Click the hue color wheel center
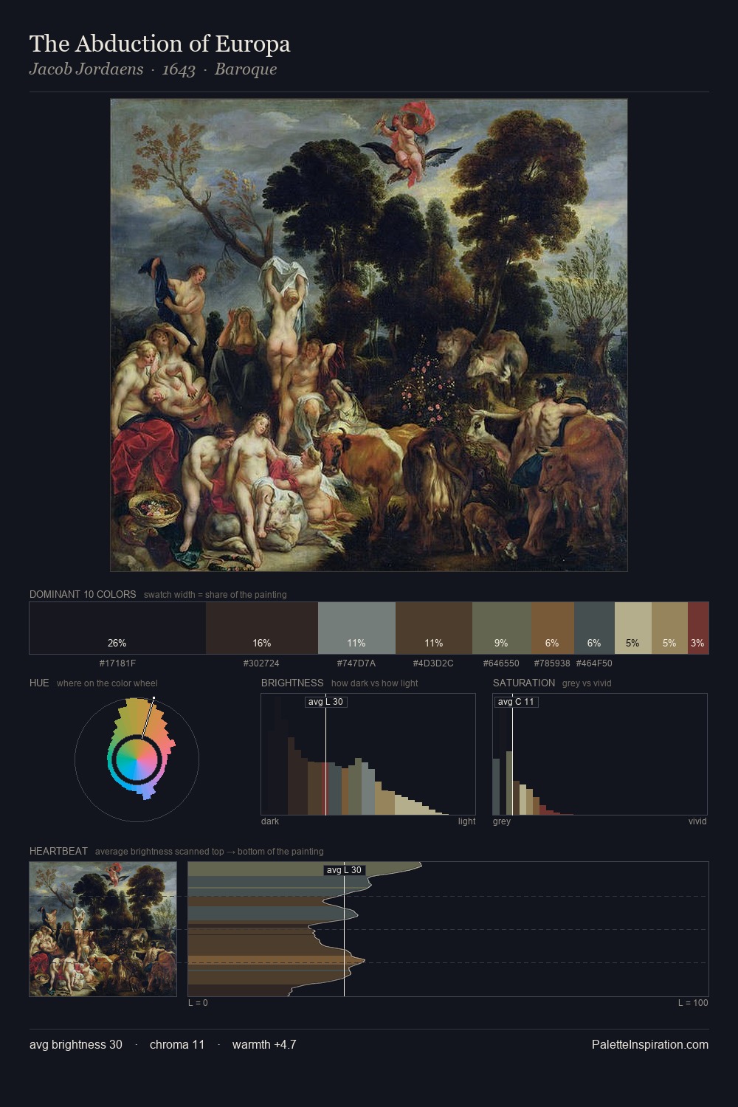738x1107 pixels. (x=137, y=759)
